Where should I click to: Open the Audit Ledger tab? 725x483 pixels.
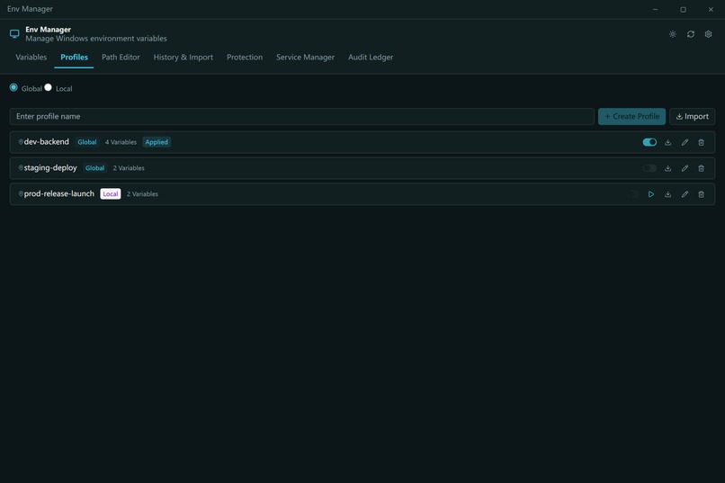point(371,58)
